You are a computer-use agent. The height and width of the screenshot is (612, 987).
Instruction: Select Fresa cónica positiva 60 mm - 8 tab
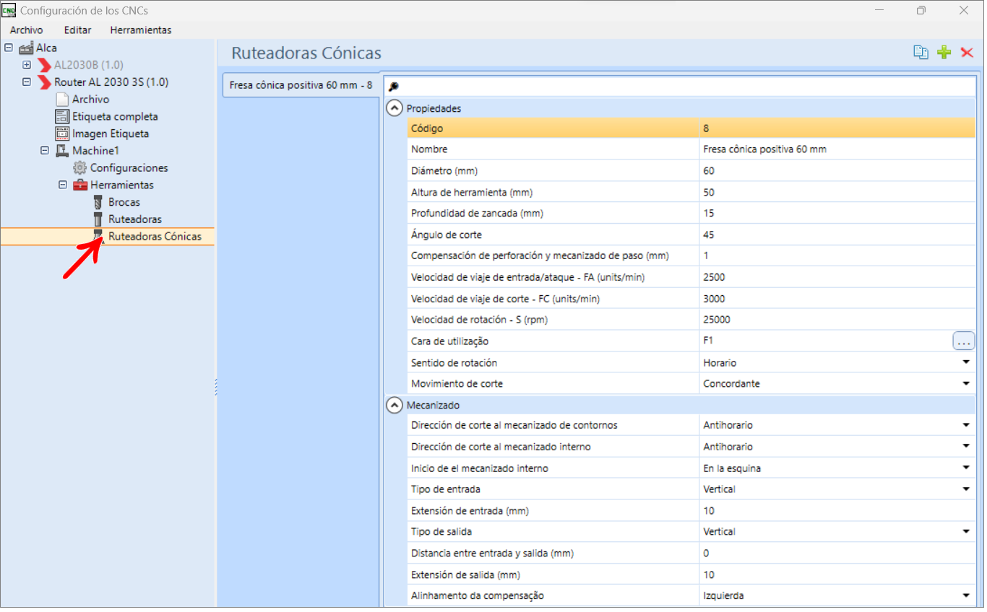pyautogui.click(x=301, y=85)
